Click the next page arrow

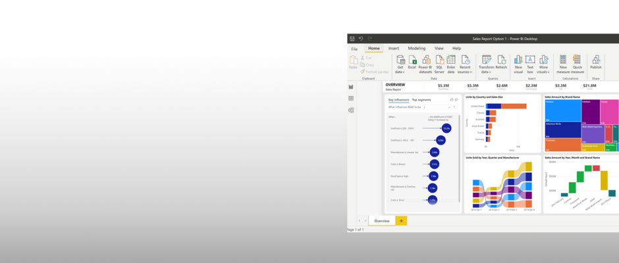click(x=365, y=221)
